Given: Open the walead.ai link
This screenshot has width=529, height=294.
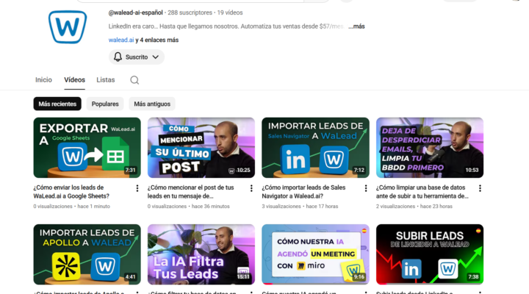Looking at the screenshot, I should 121,40.
